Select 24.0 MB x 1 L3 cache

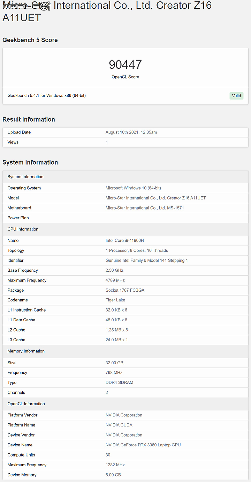pyautogui.click(x=117, y=340)
